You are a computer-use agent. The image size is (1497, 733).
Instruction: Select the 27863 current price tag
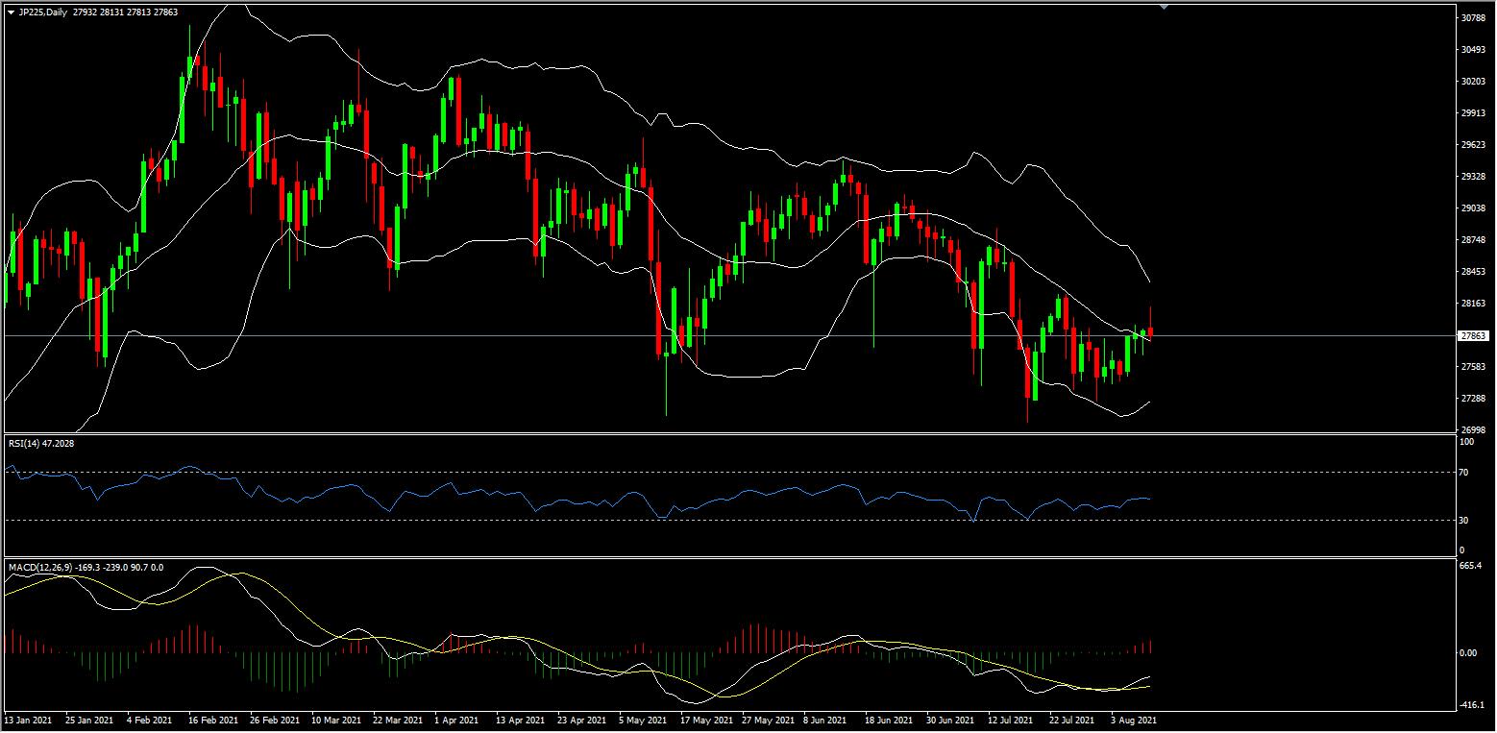pos(1473,336)
